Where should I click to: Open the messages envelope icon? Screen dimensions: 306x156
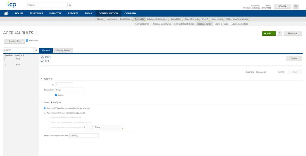(x=296, y=6)
